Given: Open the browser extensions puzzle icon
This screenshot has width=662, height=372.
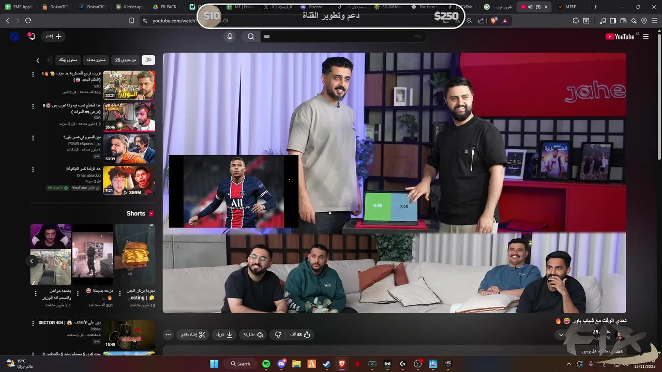Looking at the screenshot, I should click(576, 21).
